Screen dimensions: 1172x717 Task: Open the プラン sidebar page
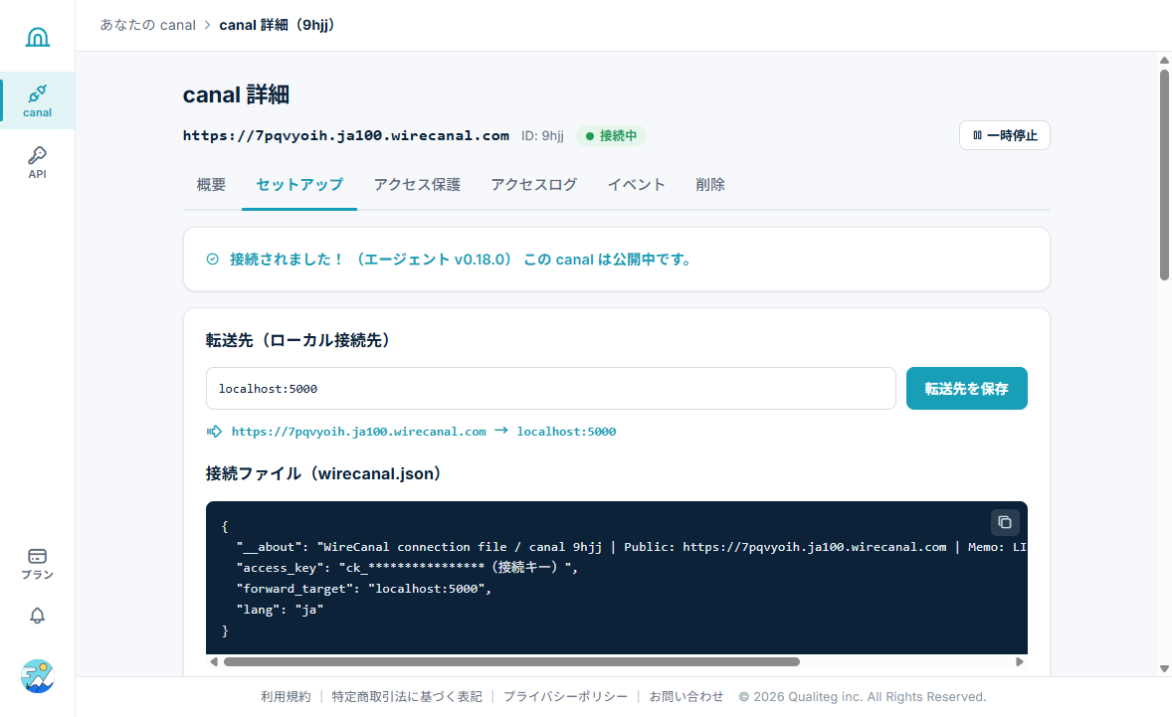pyautogui.click(x=38, y=564)
